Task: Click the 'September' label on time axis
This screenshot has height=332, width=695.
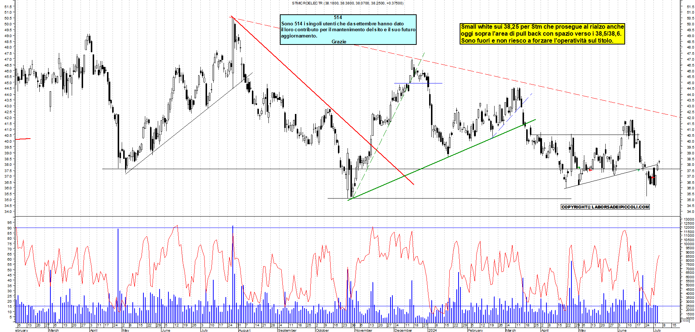Action: click(x=287, y=330)
